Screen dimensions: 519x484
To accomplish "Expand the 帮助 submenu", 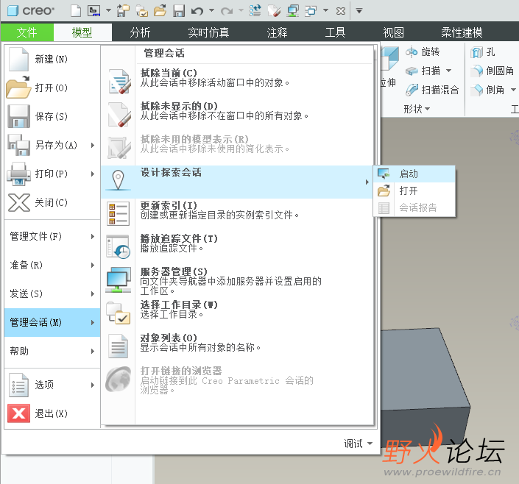I will click(52, 351).
